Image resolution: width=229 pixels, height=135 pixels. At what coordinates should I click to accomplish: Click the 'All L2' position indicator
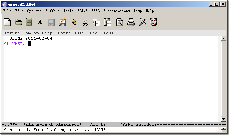click(x=98, y=124)
